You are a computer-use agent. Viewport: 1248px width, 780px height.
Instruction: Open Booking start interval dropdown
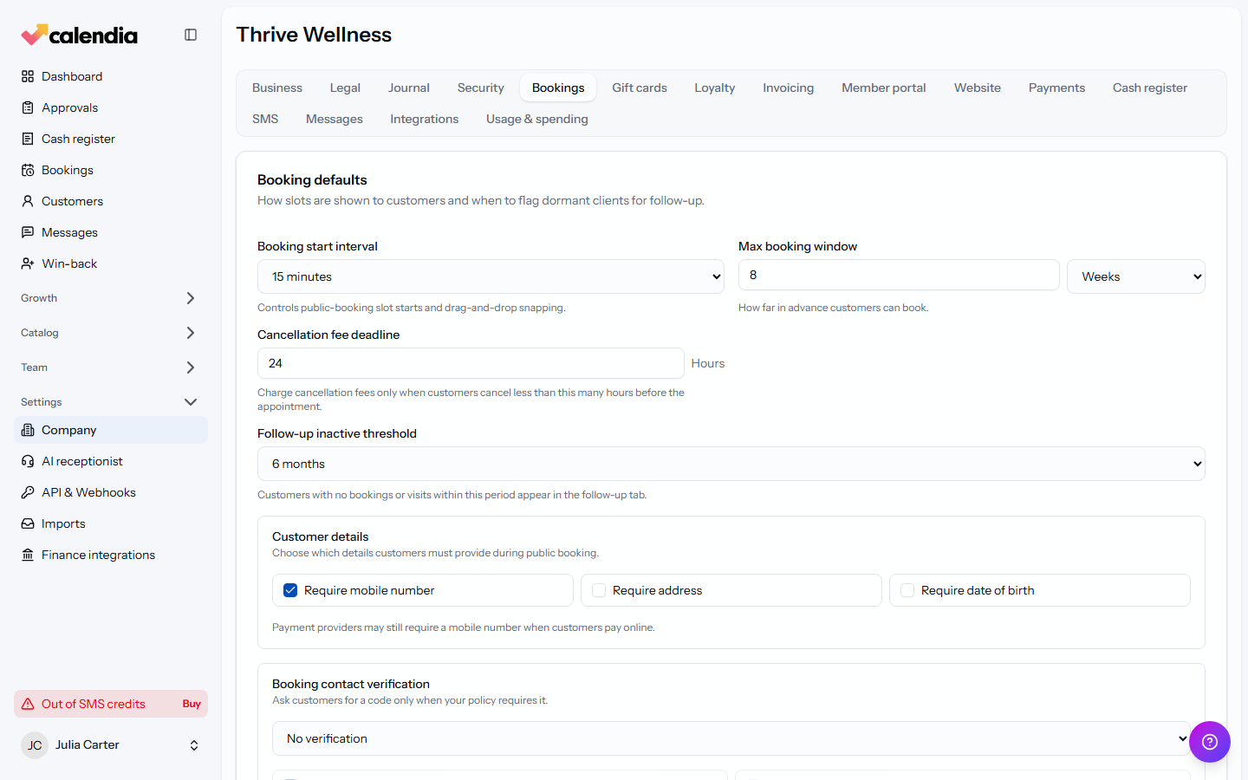point(491,276)
